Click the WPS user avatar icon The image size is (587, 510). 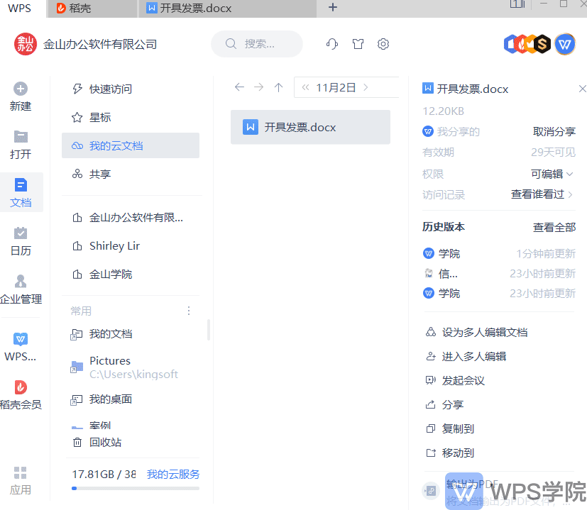tap(564, 44)
